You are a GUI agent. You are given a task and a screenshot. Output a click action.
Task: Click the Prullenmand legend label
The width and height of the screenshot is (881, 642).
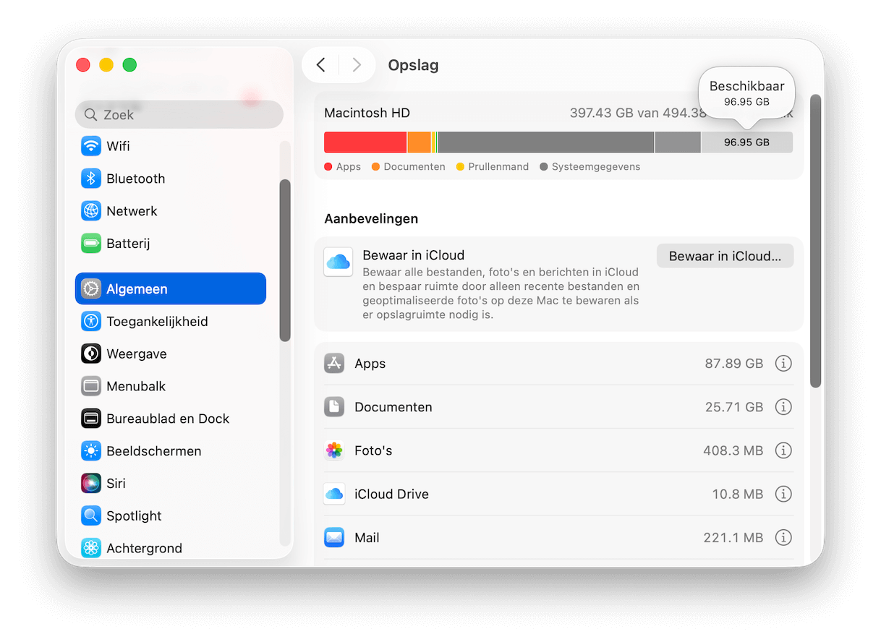(498, 167)
